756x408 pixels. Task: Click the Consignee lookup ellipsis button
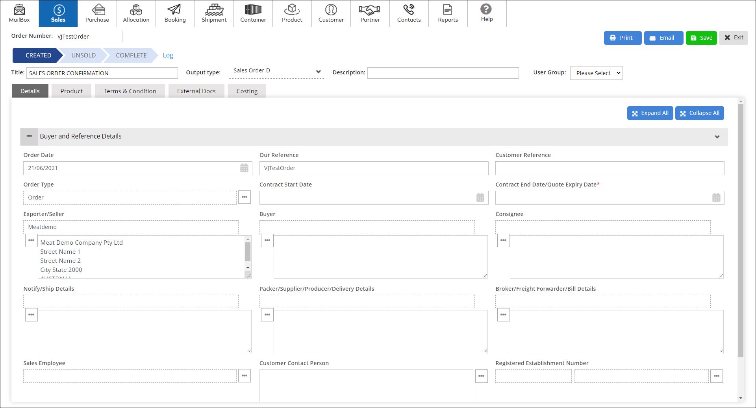[x=503, y=240]
